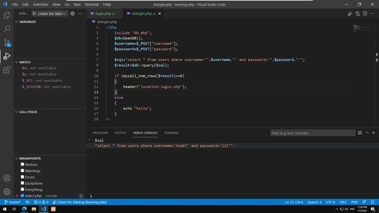Image resolution: width=379 pixels, height=213 pixels.
Task: Click the errors and warnings counter
Action: click(41, 202)
